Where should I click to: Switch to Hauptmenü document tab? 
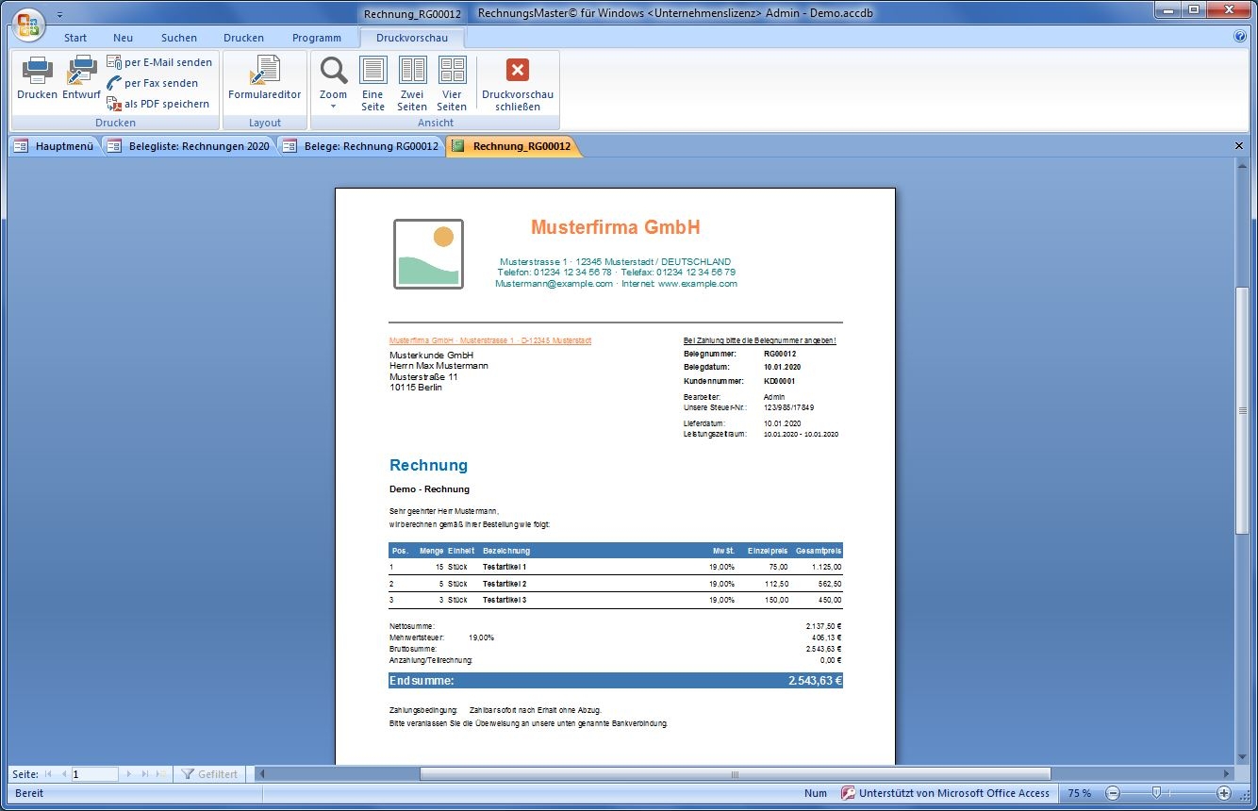(x=54, y=146)
